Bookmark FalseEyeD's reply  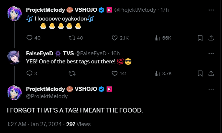pyautogui.click(x=200, y=74)
